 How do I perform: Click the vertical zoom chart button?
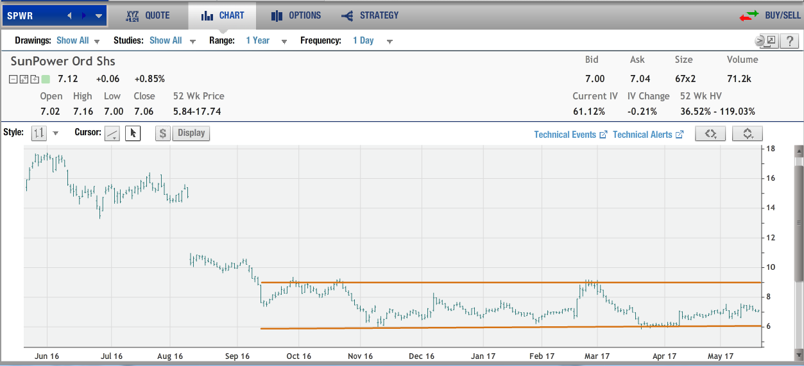tap(748, 134)
